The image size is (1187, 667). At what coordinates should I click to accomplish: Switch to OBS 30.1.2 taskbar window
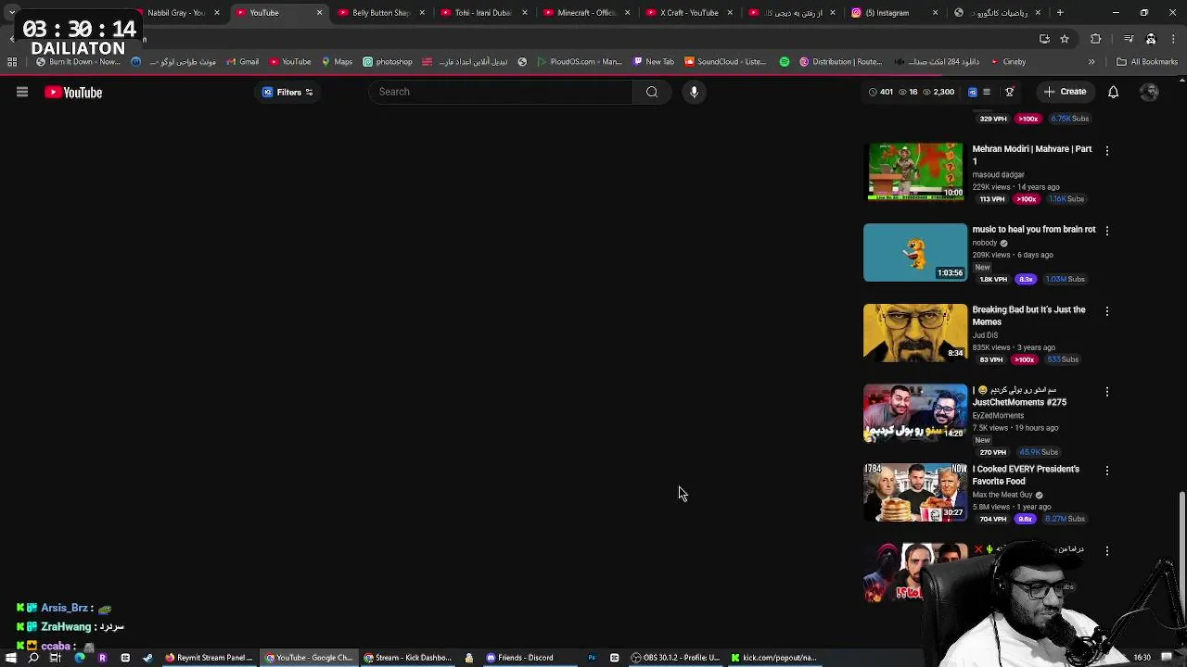coord(675,658)
